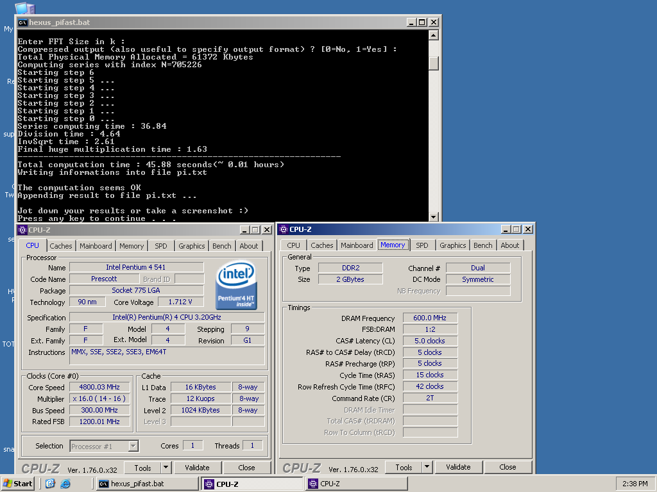Image resolution: width=657 pixels, height=492 pixels.
Task: Click Close button in right CPU-Z window
Action: 508,467
